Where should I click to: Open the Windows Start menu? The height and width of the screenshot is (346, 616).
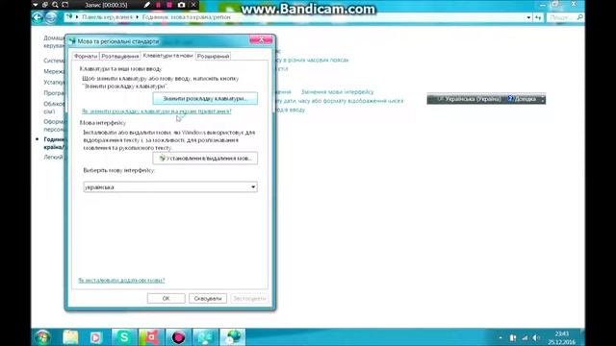(42, 337)
